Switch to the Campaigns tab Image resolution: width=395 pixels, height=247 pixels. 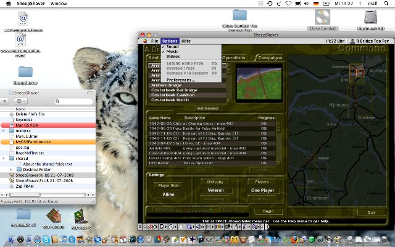(x=270, y=57)
